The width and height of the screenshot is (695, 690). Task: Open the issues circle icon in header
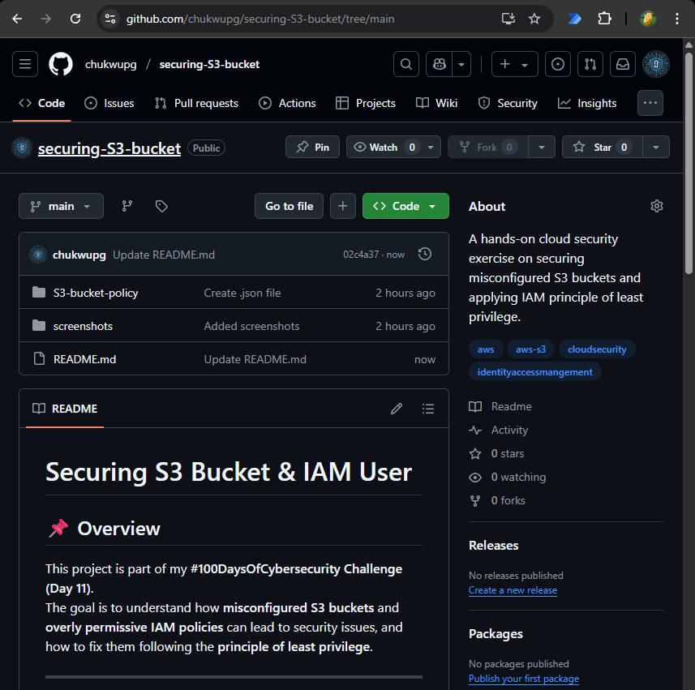coord(558,64)
